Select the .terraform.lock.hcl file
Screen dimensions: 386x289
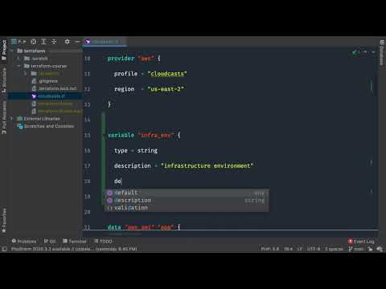pos(54,88)
